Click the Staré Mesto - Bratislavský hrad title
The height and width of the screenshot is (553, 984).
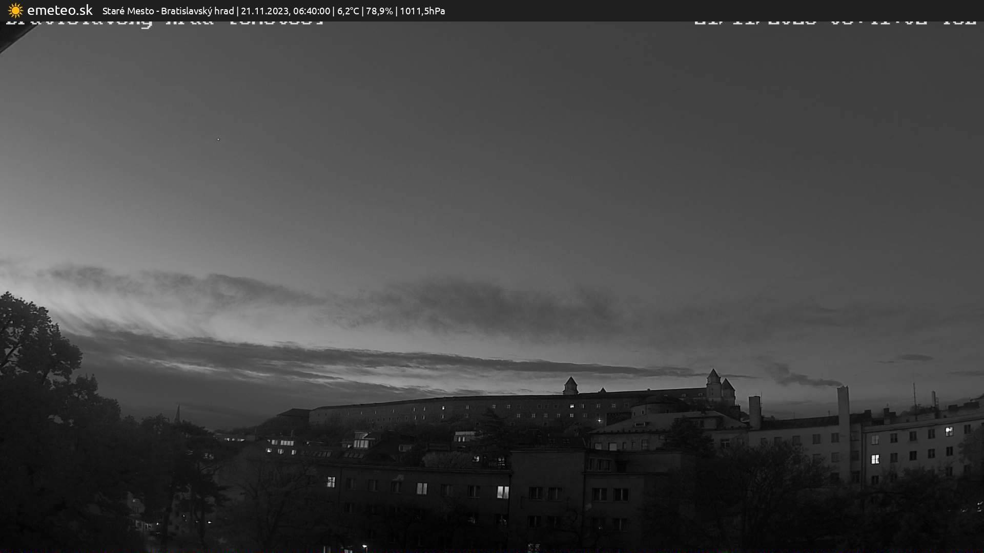tap(168, 11)
